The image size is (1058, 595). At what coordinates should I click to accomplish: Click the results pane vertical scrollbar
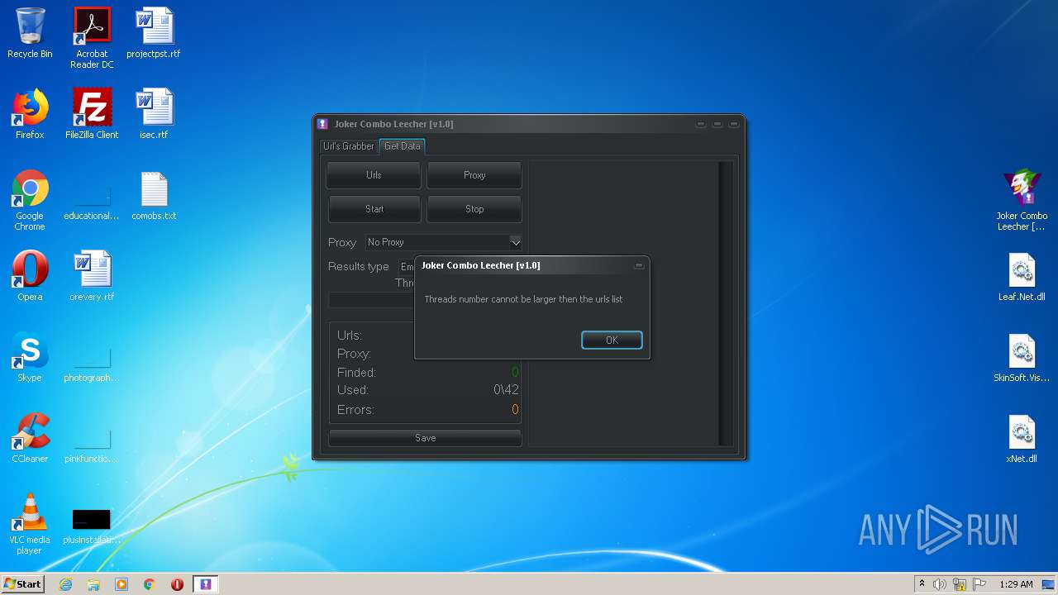(726, 303)
